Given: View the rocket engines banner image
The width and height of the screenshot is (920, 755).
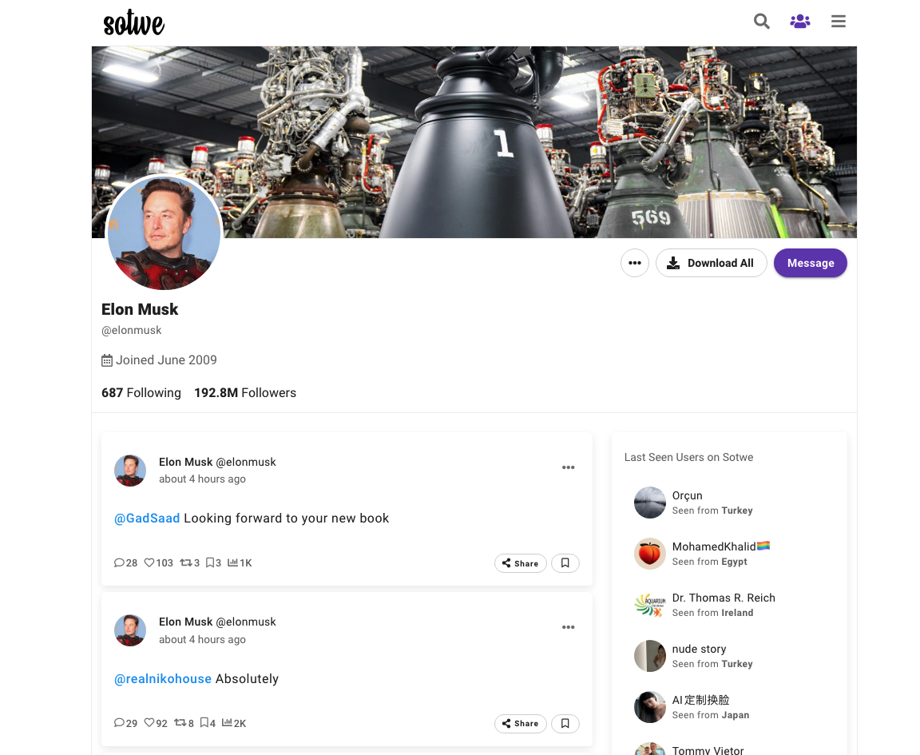Looking at the screenshot, I should [474, 142].
